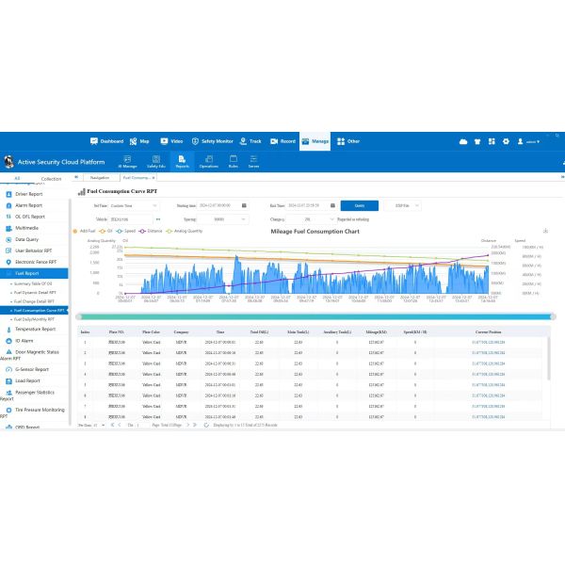The image size is (565, 565).
Task: Expand the Sel Time Custom Time dropdown
Action: [134, 204]
